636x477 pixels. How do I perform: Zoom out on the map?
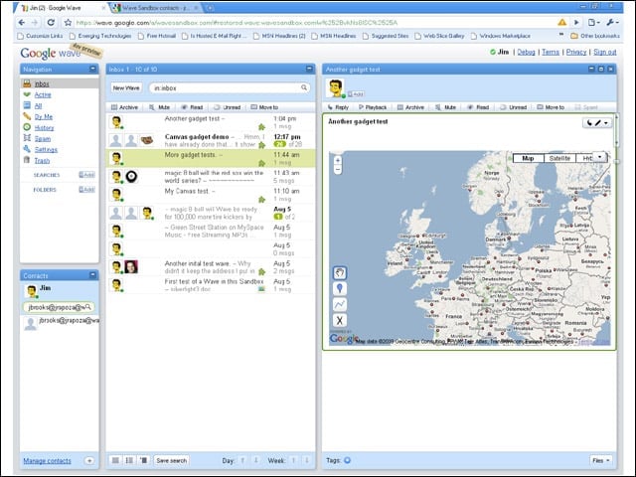338,170
